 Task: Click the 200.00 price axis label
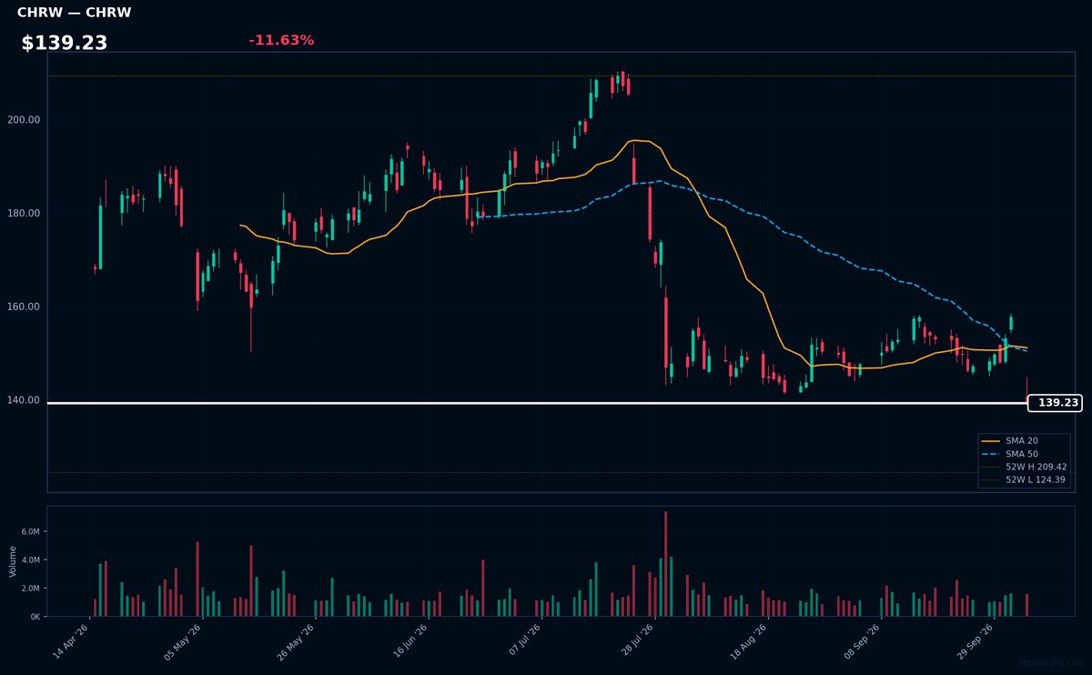pos(25,120)
